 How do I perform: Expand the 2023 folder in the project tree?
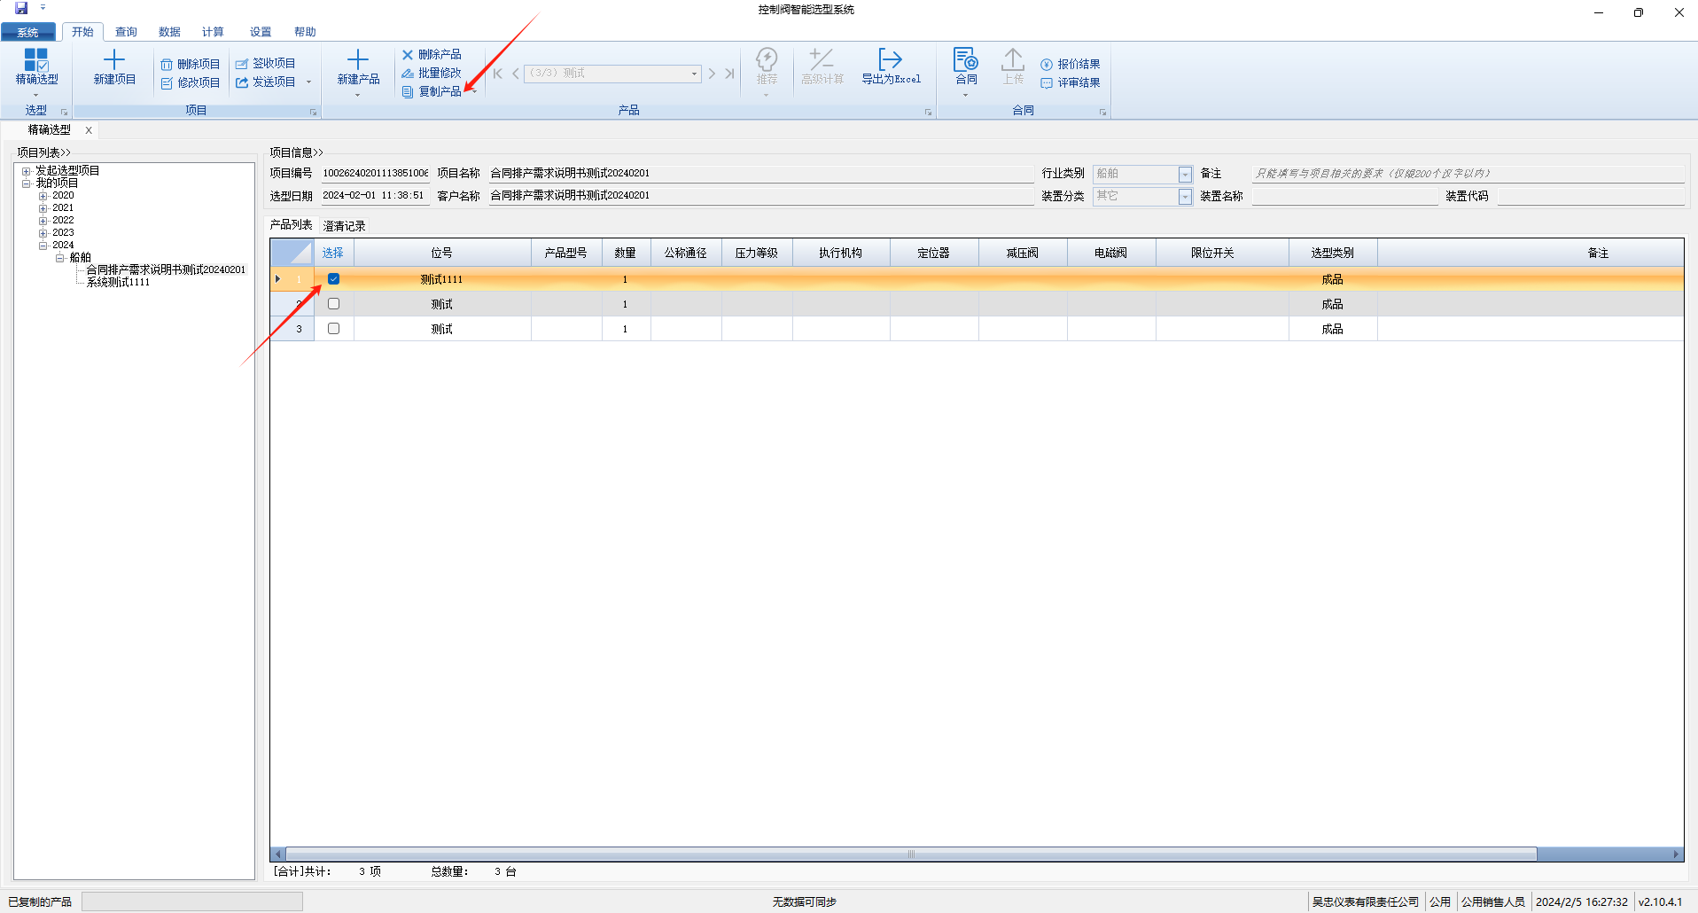point(43,233)
